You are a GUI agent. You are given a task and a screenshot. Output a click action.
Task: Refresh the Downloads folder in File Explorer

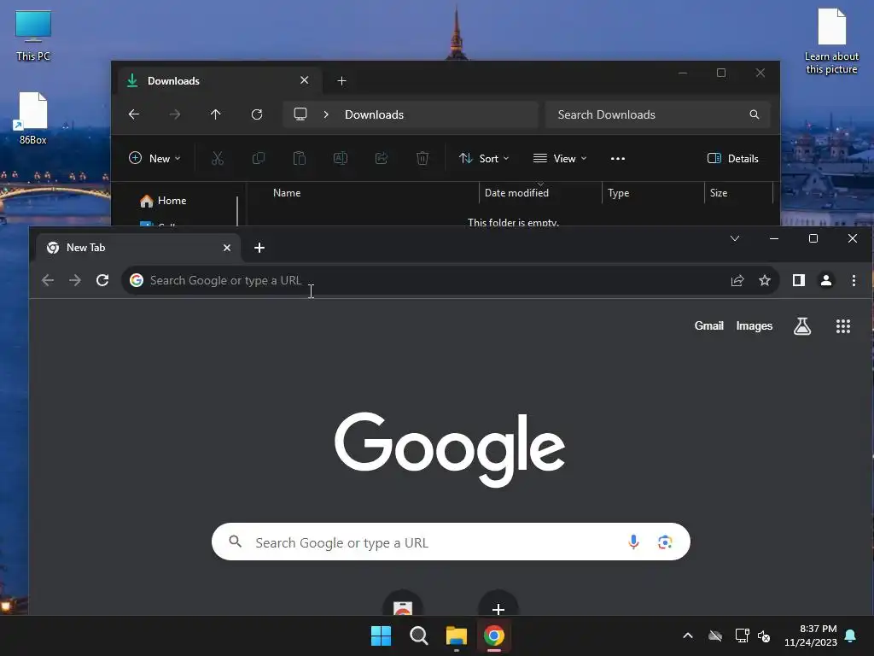click(257, 114)
